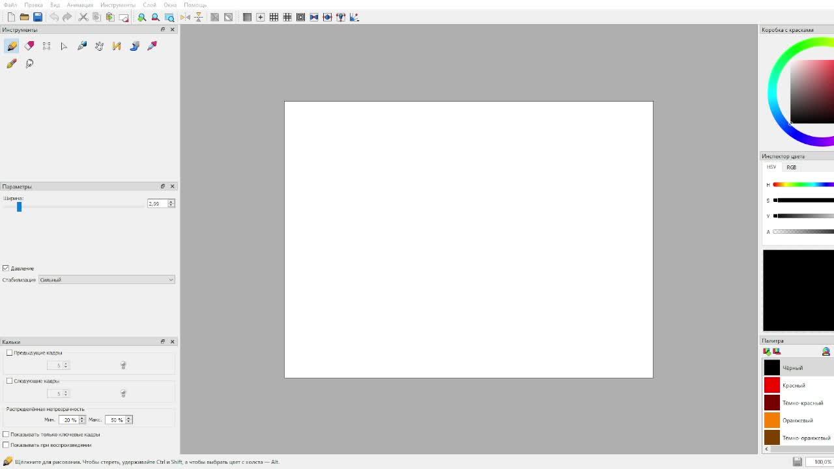Click the width value field
This screenshot has width=834, height=469.
point(157,204)
